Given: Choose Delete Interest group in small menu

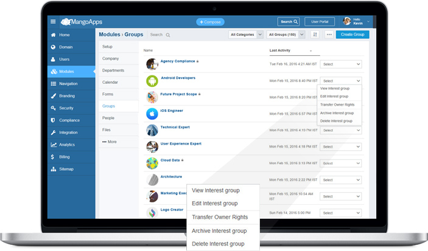Looking at the screenshot, I should point(336,121).
